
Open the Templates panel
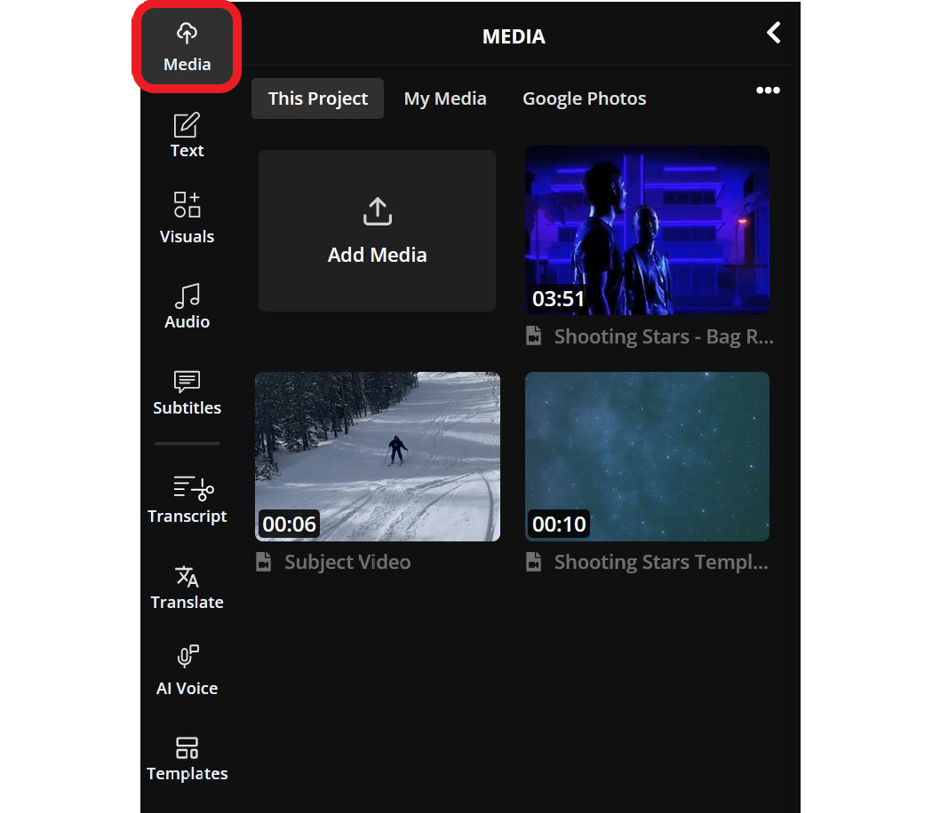click(187, 758)
